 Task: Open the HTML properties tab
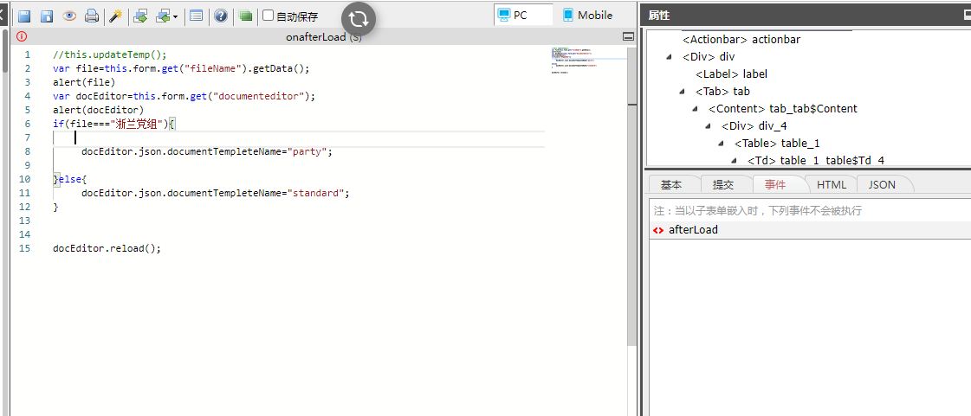tap(831, 184)
